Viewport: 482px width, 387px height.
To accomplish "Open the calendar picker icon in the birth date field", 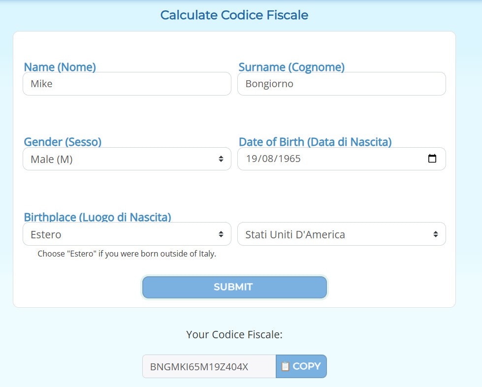I will 432,159.
